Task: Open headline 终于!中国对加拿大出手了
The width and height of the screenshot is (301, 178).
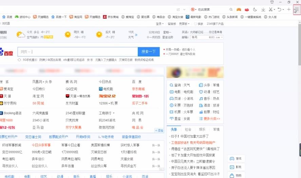Action: pyautogui.click(x=190, y=136)
